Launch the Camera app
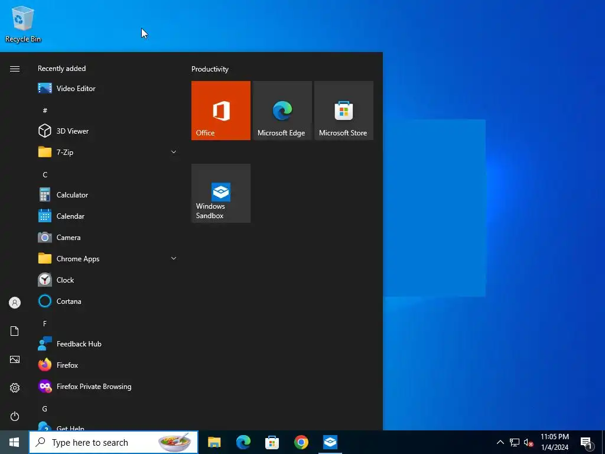This screenshot has width=605, height=454. (108, 238)
